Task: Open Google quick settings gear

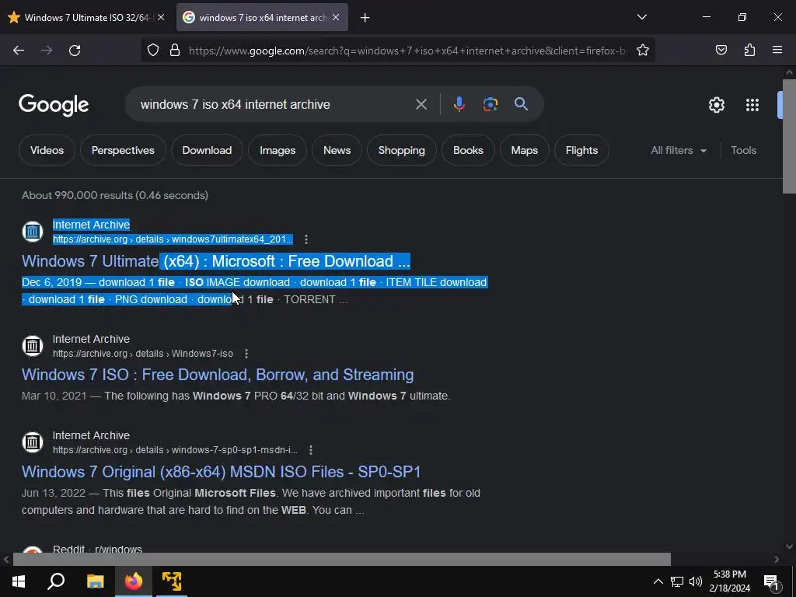Action: point(716,105)
